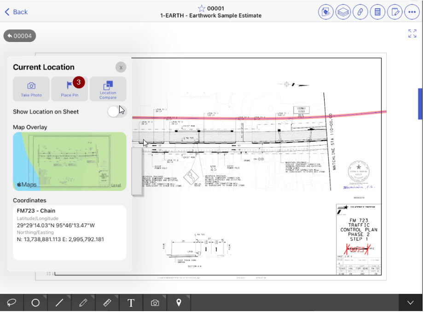Viewport: 424px width, 312px height.
Task: Click the blue vertical scroll handle on right
Action: tap(420, 104)
